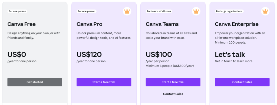Click the crown icon on Canva Enterprise card
Screen dimensions: 277x105
click(x=265, y=11)
